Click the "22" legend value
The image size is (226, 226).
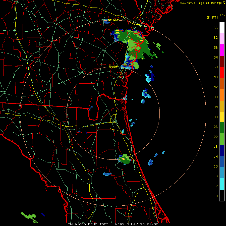coord(216,137)
